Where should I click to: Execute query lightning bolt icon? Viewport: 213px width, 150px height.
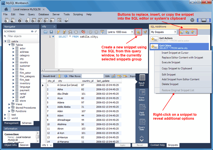pos(59,32)
